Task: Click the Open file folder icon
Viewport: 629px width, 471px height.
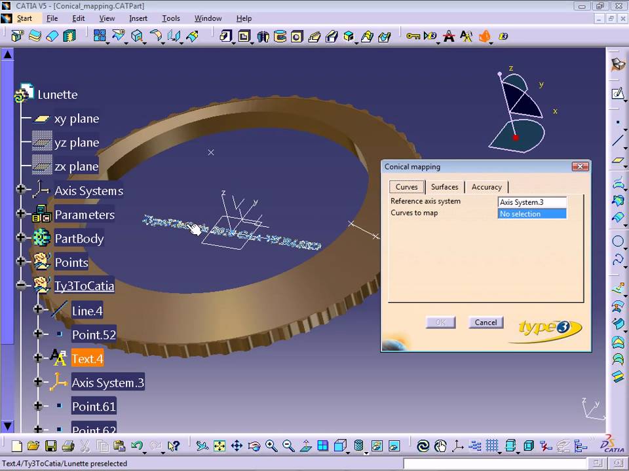Action: pyautogui.click(x=33, y=445)
